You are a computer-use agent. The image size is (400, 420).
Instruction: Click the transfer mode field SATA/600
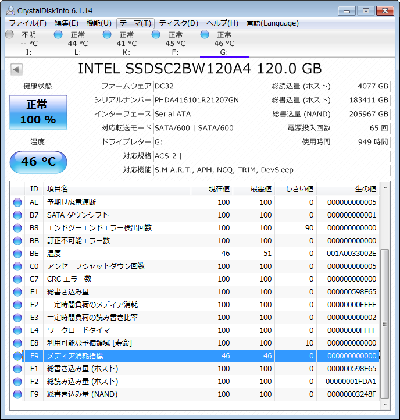(206, 129)
